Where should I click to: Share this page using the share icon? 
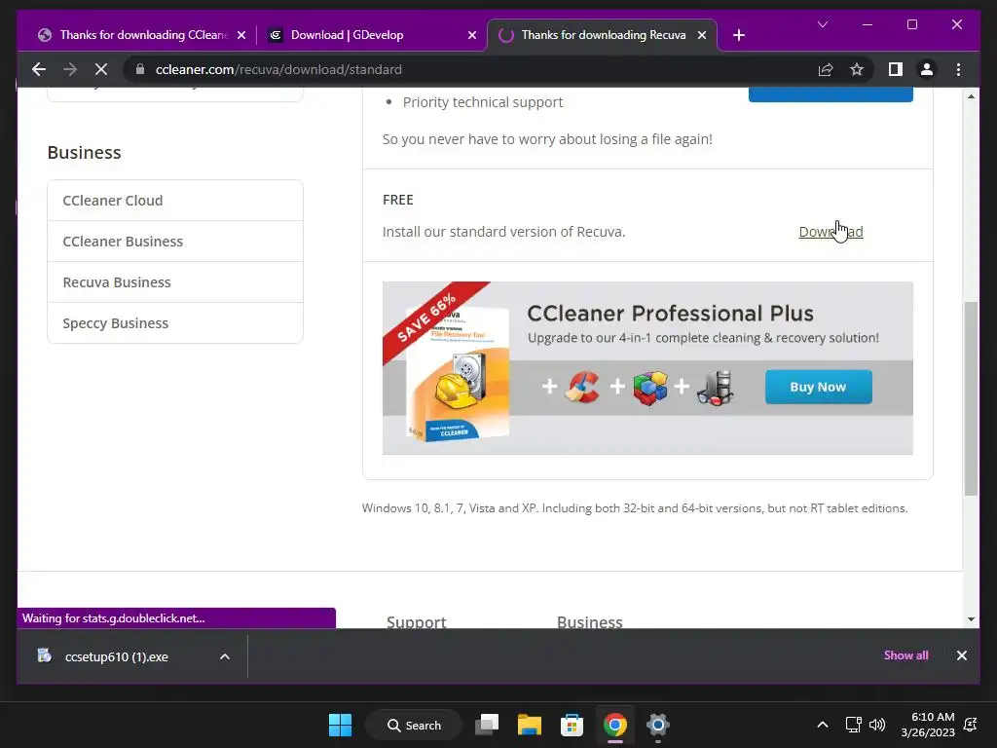(826, 69)
